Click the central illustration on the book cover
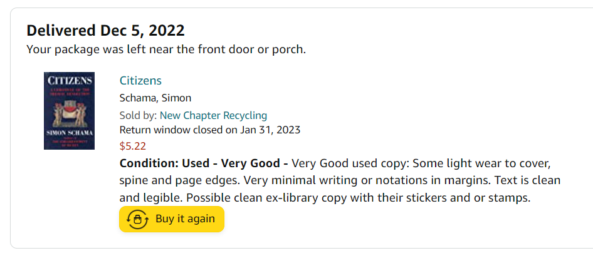 coord(69,113)
